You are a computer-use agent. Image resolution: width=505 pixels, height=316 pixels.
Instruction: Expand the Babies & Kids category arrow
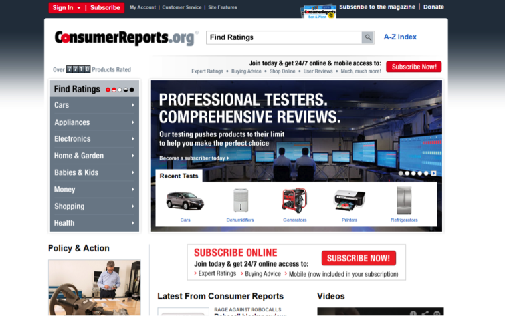(x=132, y=172)
